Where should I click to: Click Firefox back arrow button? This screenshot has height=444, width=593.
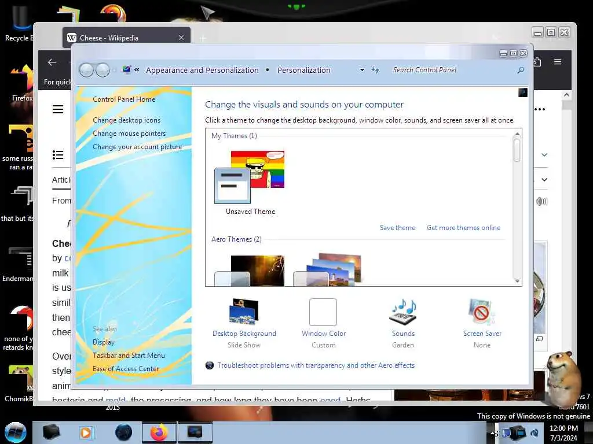click(52, 62)
